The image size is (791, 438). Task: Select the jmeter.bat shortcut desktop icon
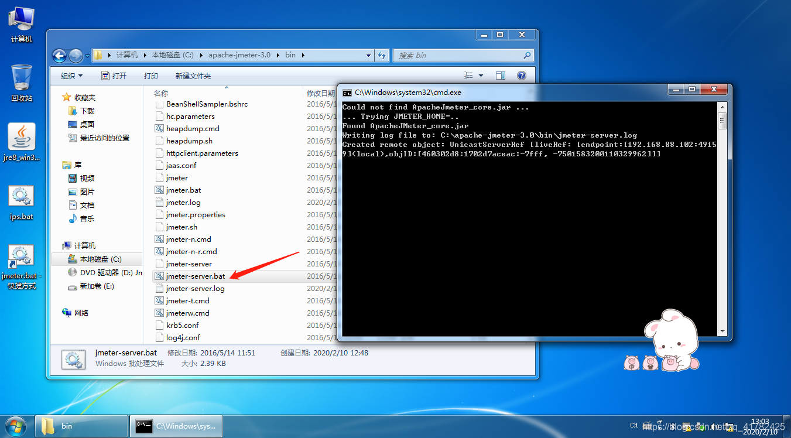click(x=22, y=266)
